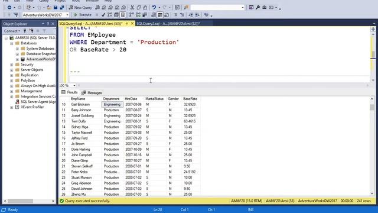Close the Object Explorer panel
This screenshot has width=378, height=213.
(53, 24)
